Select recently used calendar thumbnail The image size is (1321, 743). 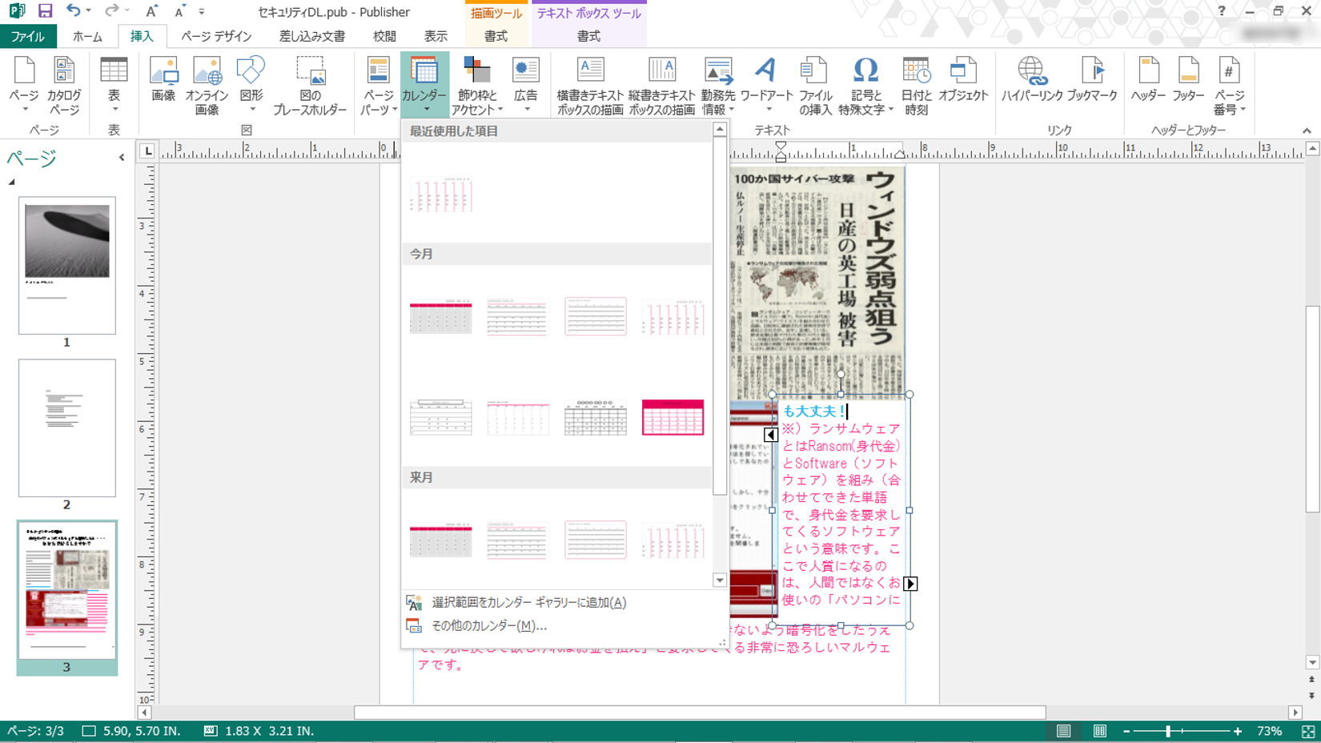pyautogui.click(x=441, y=195)
